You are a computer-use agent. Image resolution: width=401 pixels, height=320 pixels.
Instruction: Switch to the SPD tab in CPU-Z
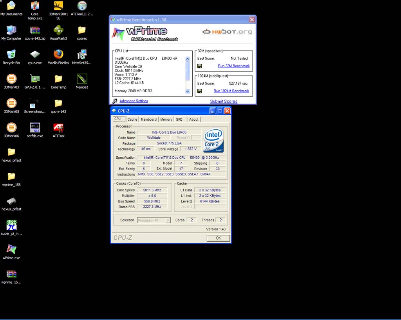(179, 120)
